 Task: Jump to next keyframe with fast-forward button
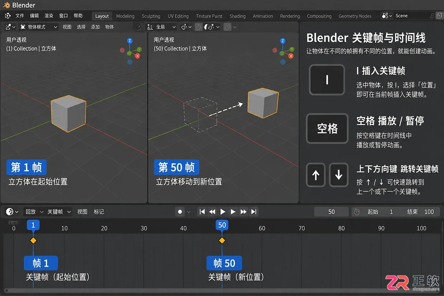[244, 212]
